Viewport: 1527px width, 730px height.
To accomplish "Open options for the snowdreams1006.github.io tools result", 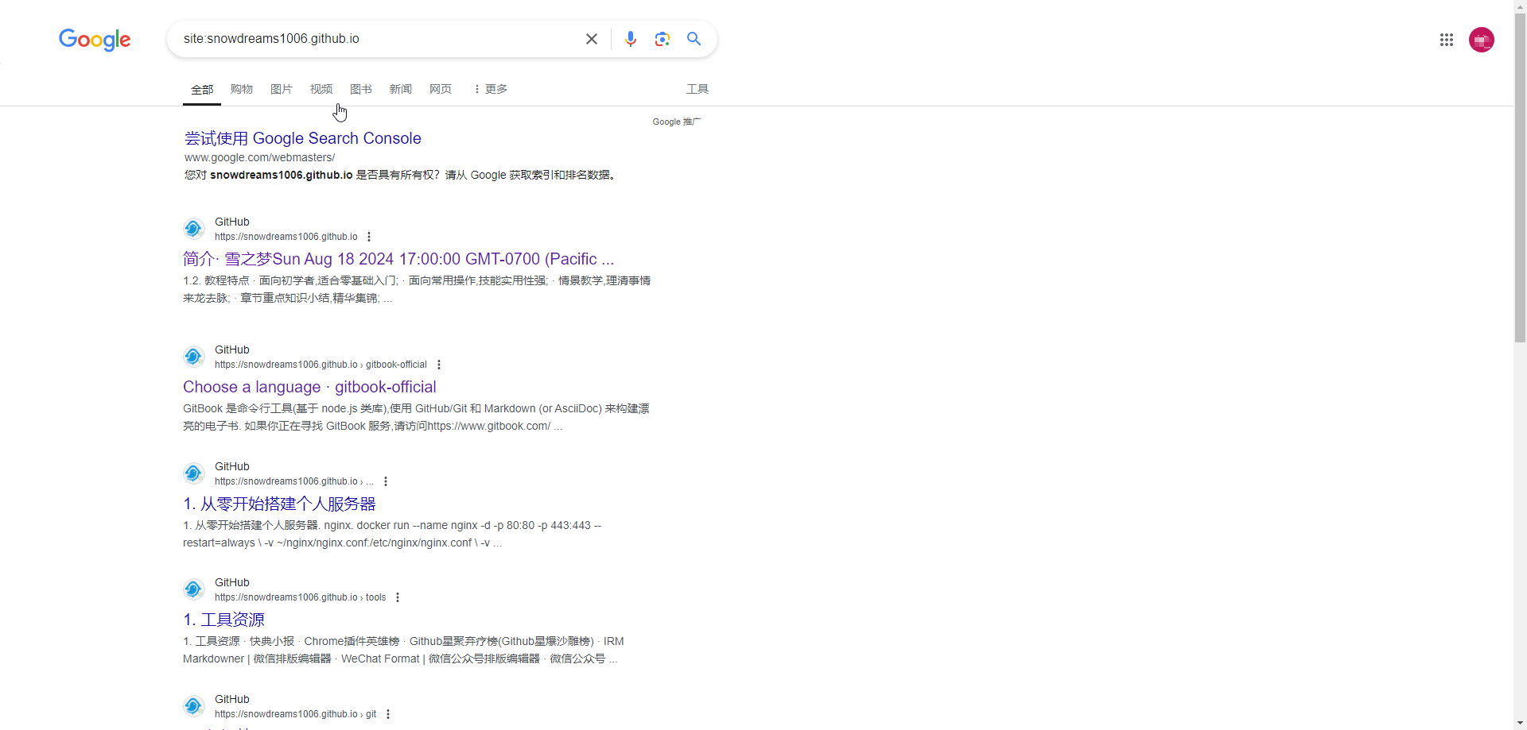I will click(398, 597).
